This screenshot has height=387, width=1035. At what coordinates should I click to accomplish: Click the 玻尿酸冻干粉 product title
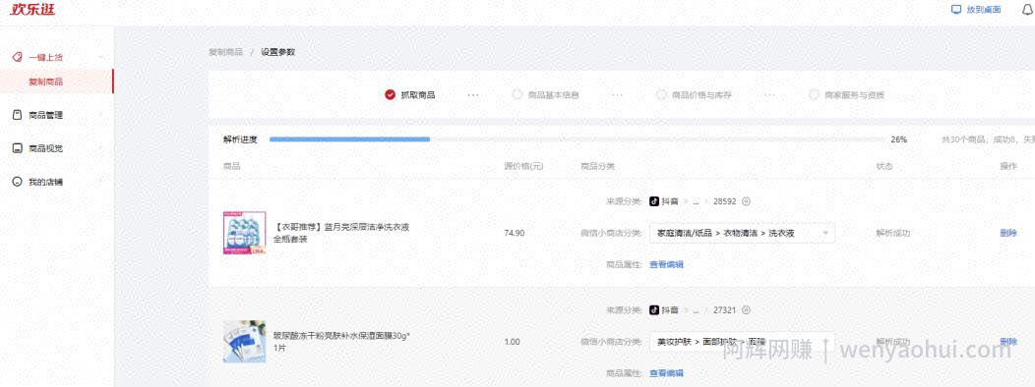pos(341,342)
